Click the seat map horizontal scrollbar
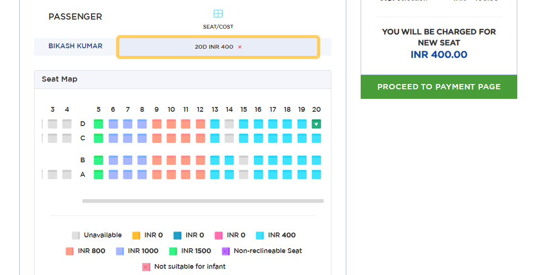This screenshot has width=535, height=275. coord(203,201)
